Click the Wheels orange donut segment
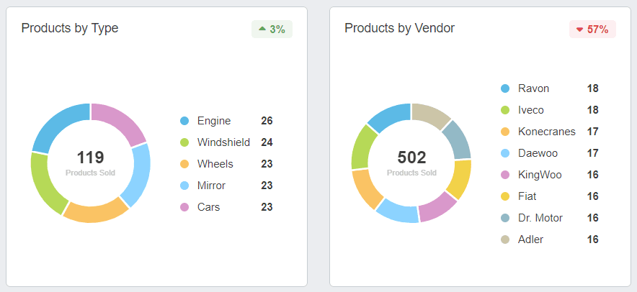 pos(95,210)
